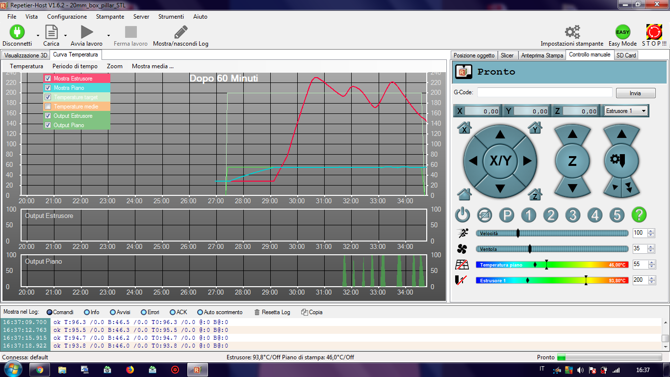Viewport: 670px width, 377px height.
Task: Click the Invia button
Action: [x=635, y=93]
